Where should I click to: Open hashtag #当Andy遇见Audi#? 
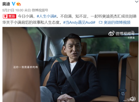[x=79, y=23]
